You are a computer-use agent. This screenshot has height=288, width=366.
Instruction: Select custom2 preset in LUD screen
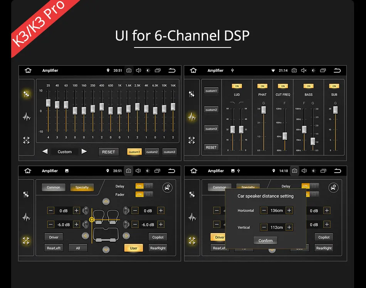pyautogui.click(x=211, y=110)
